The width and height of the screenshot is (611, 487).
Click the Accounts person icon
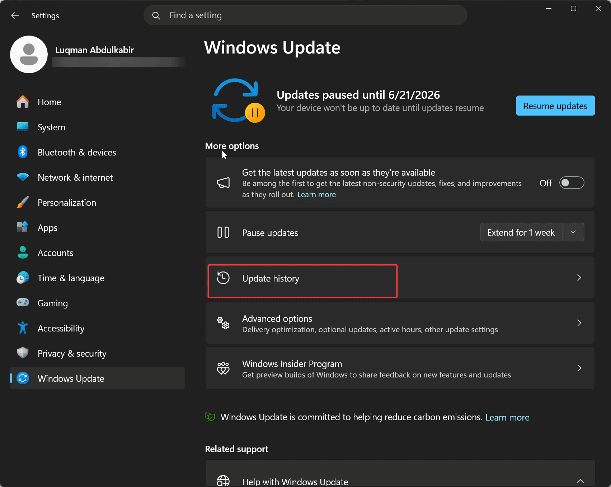(x=23, y=252)
